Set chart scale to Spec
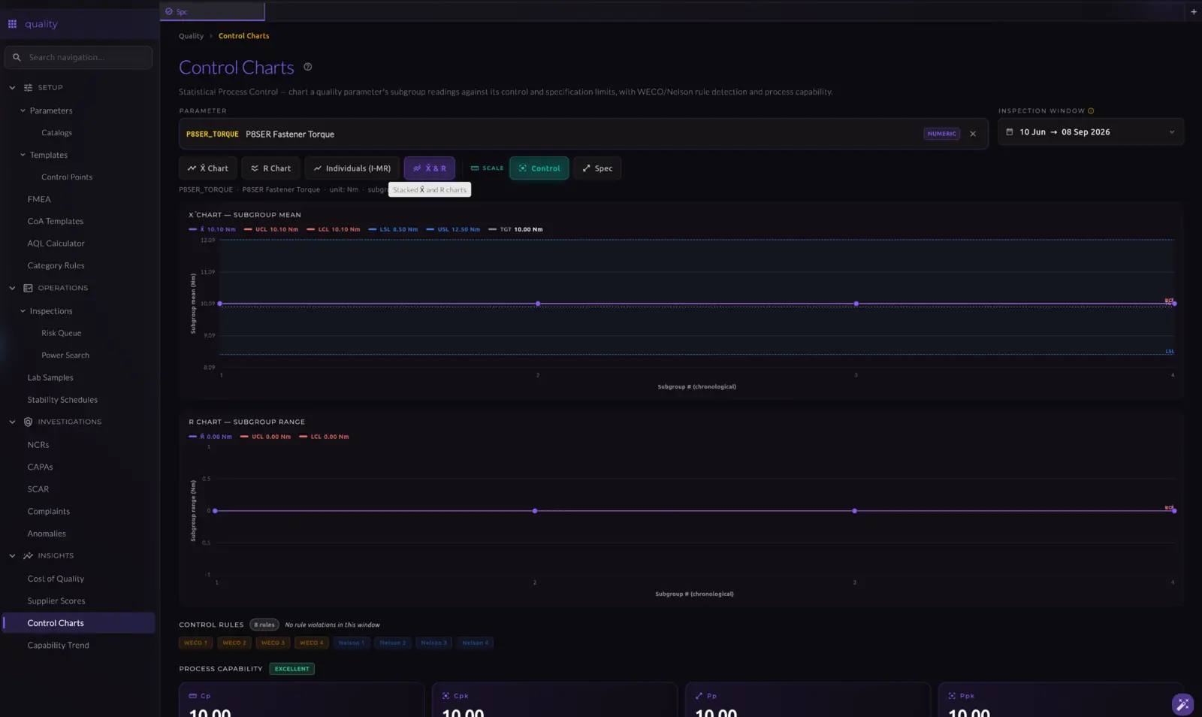This screenshot has width=1202, height=717. [x=597, y=168]
